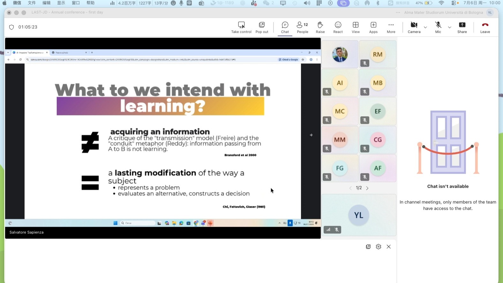Select the EF participant tile

pyautogui.click(x=378, y=111)
